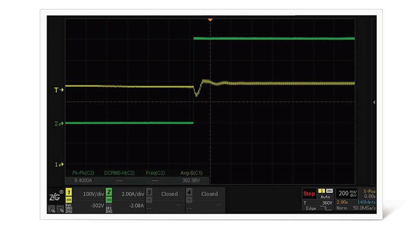Click the yellow trigger source channel 1 icon
420x237 pixels.
[x=322, y=191]
